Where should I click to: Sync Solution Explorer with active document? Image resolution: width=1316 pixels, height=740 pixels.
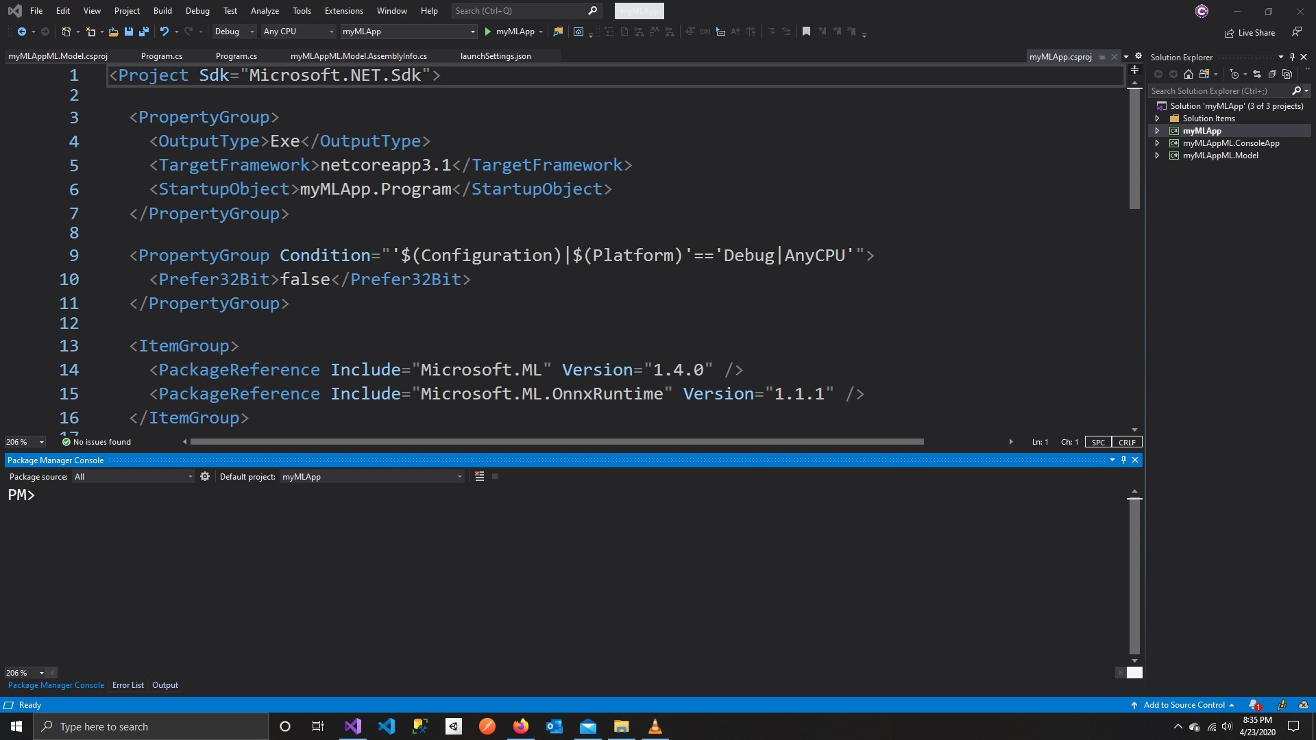(1257, 75)
